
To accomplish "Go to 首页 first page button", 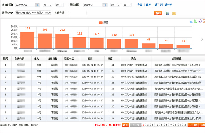I will (x=126, y=125).
